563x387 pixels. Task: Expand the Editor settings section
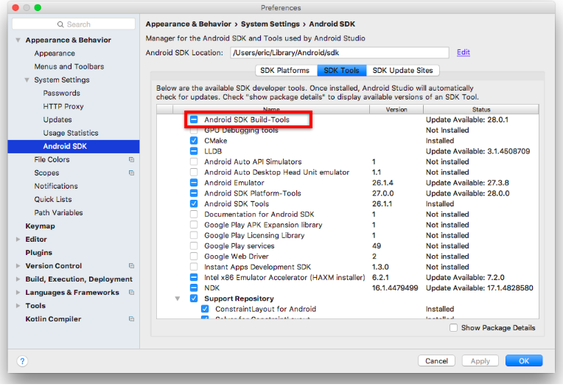19,240
